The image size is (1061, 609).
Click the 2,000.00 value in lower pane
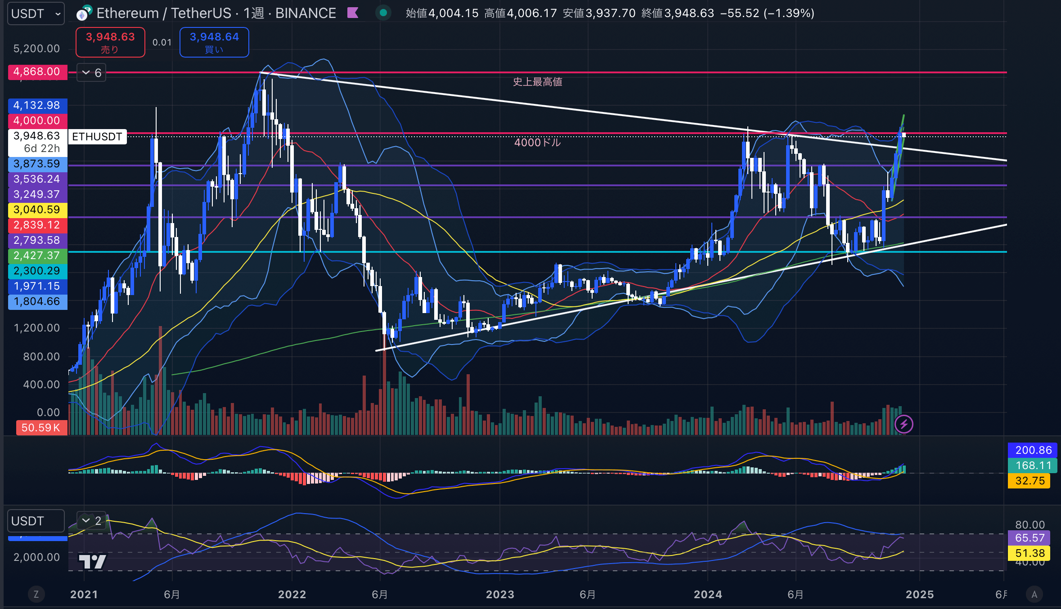(x=36, y=557)
